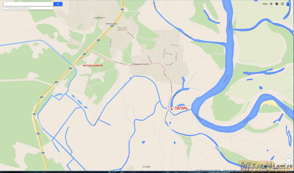The height and width of the screenshot is (173, 294).
Task: Open the notifications circle icon
Action: coord(277,4)
